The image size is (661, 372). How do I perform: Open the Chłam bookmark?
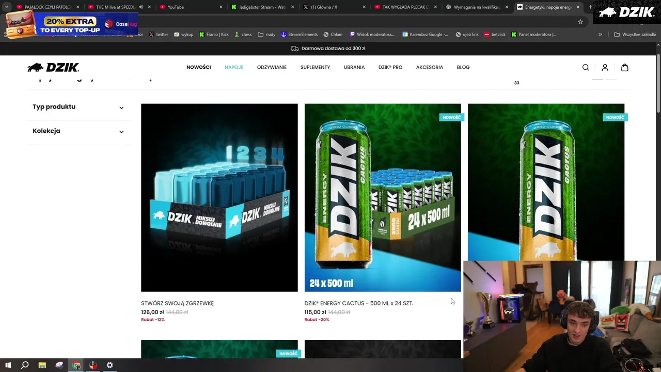coord(333,35)
